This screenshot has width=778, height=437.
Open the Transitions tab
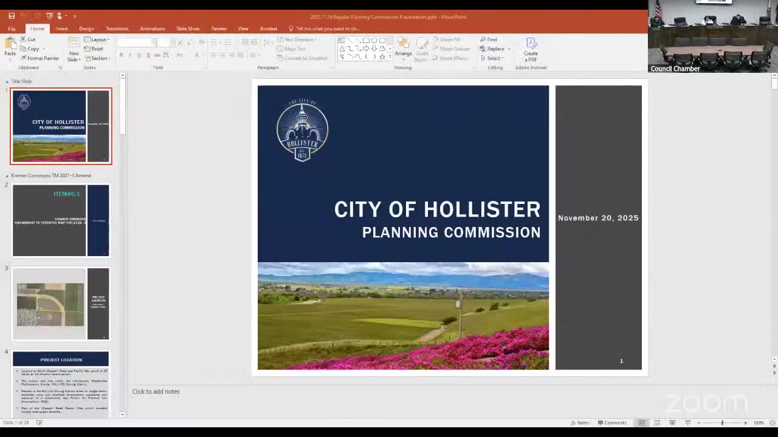coord(117,29)
